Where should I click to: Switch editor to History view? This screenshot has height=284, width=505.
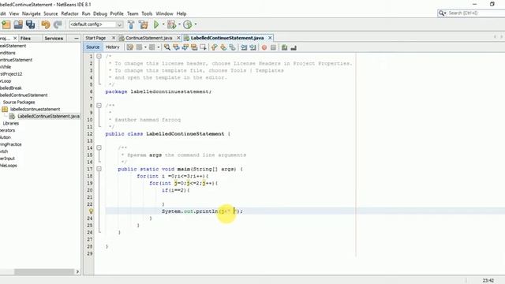click(112, 47)
